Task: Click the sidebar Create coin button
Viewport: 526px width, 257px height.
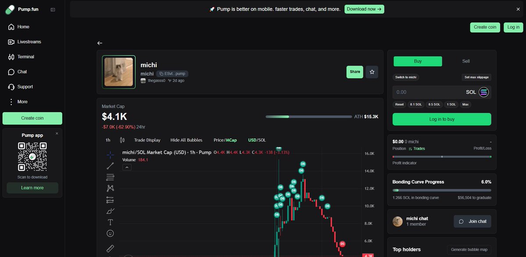Action: click(32, 118)
